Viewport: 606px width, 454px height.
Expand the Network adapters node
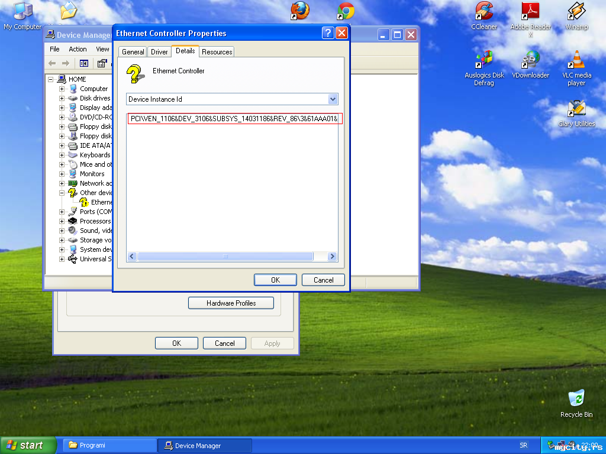pyautogui.click(x=62, y=183)
